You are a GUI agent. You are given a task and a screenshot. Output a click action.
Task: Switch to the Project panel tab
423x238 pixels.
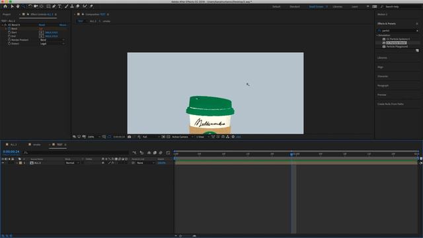(7, 15)
